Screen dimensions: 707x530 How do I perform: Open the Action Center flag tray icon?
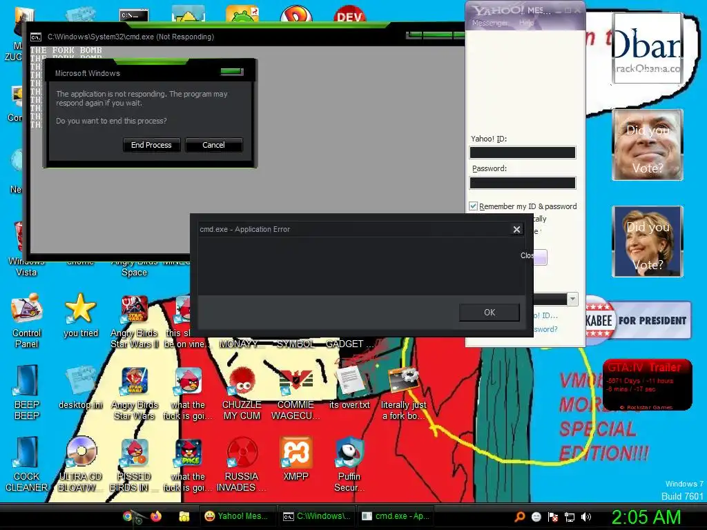click(553, 516)
